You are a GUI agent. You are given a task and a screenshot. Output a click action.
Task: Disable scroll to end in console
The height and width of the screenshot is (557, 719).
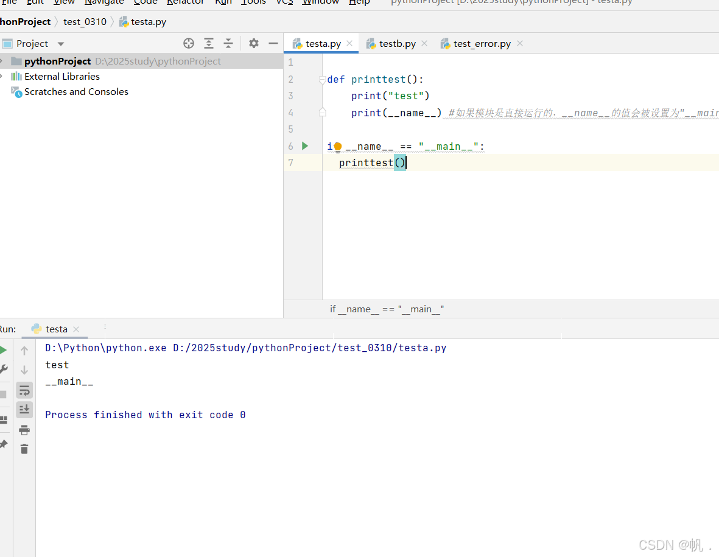coord(24,410)
